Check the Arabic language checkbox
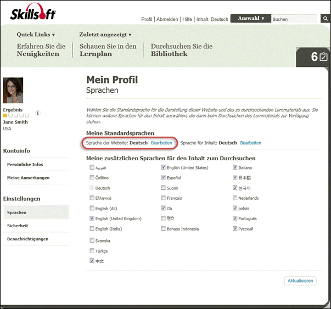Viewport: 331px width, 309px height. (x=92, y=167)
